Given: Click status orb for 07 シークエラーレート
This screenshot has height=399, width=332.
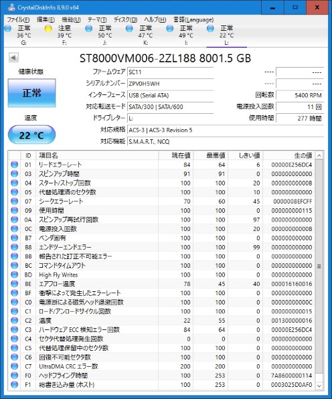Looking at the screenshot, I should (x=15, y=202).
